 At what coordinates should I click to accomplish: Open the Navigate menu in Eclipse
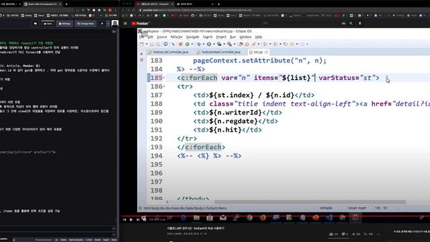coord(193,37)
